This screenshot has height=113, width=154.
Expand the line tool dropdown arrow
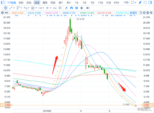click(14, 8)
